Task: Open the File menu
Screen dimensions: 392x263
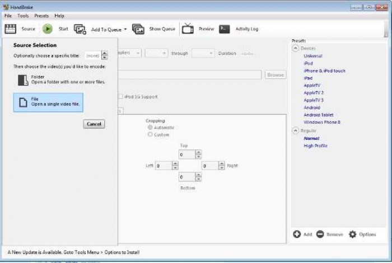Action: coord(8,16)
